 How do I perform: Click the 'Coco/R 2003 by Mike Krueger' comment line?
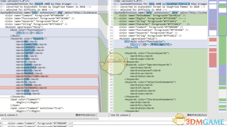[39, 4]
